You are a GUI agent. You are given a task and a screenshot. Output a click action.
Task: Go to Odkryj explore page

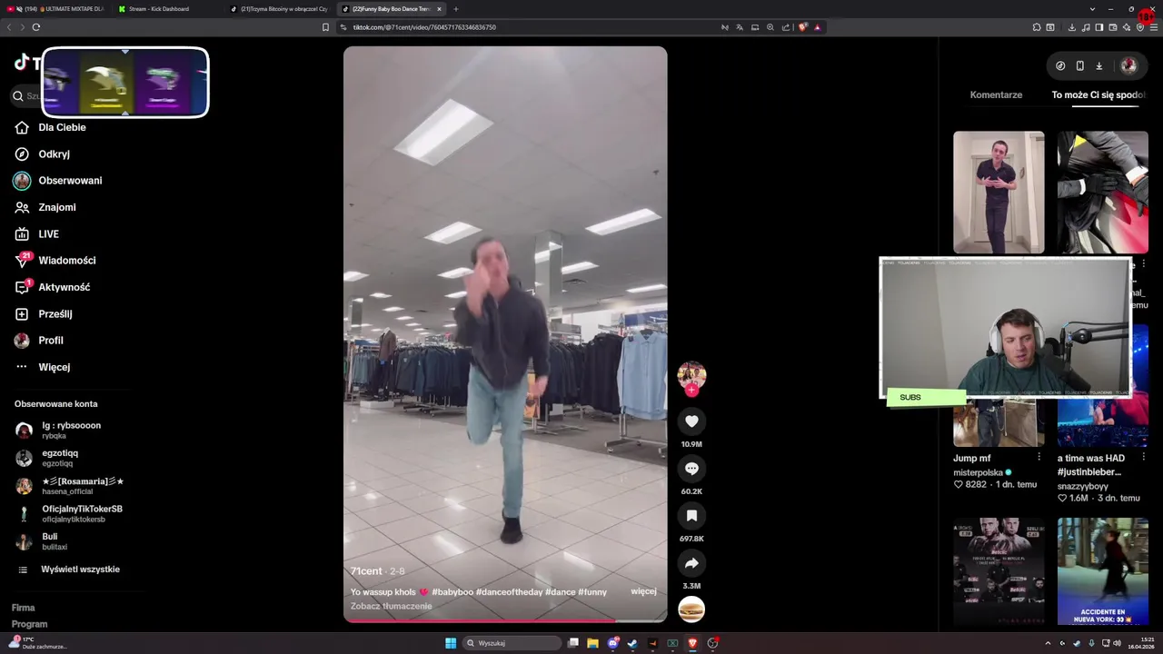(x=54, y=154)
